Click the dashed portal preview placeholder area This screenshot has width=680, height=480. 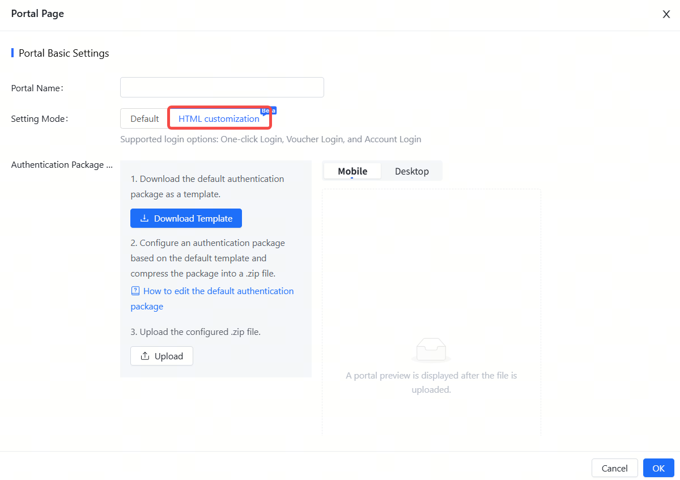tap(431, 255)
